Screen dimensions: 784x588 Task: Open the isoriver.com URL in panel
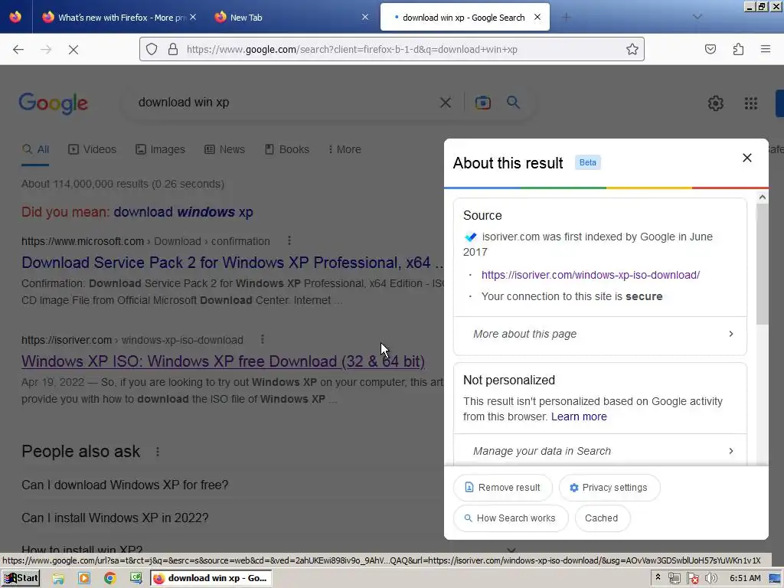pos(590,275)
